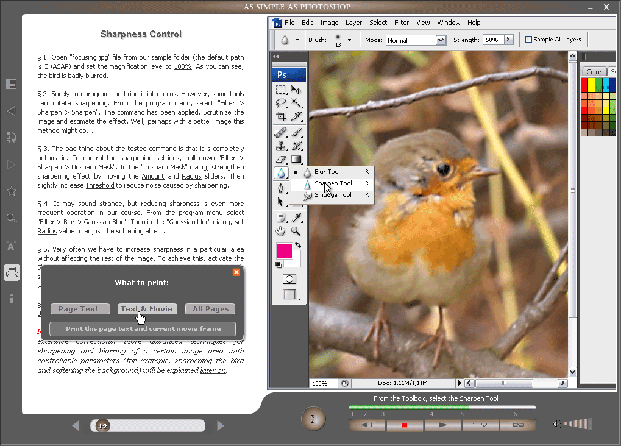This screenshot has height=446, width=621.
Task: Open the sidebar search magnifier icon
Action: pos(12,218)
